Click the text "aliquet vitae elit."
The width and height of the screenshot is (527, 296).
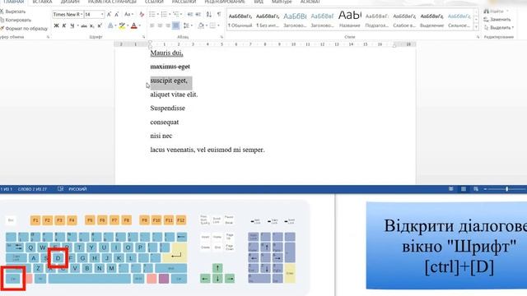point(174,95)
